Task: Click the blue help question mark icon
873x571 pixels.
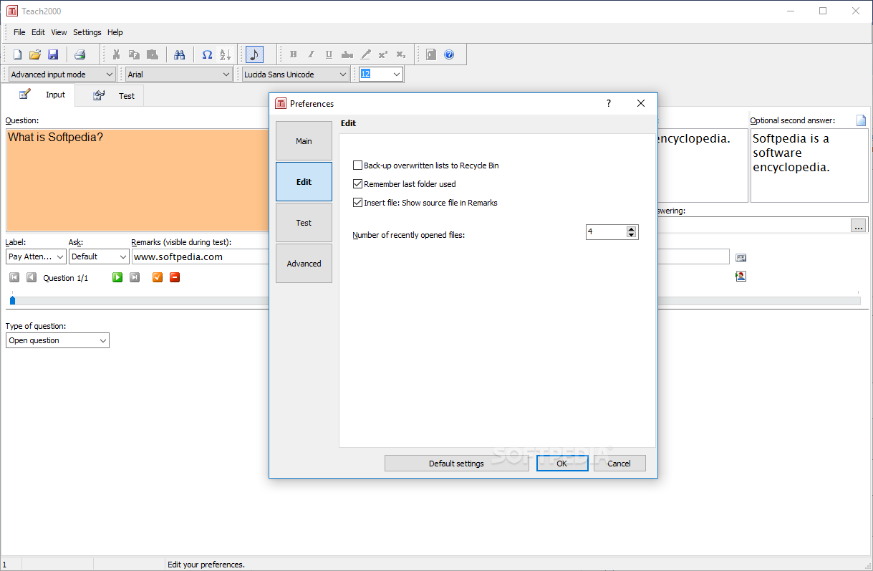Action: [x=449, y=54]
